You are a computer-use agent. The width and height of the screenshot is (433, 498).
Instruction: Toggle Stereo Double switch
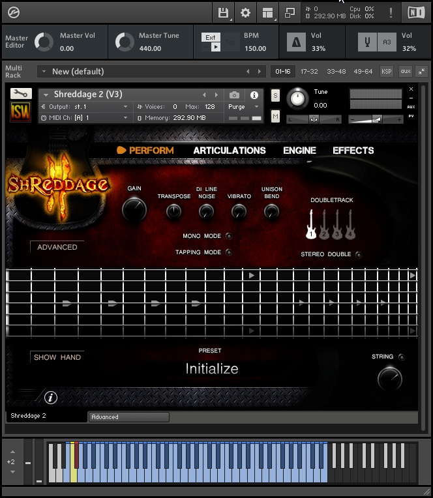coord(358,254)
